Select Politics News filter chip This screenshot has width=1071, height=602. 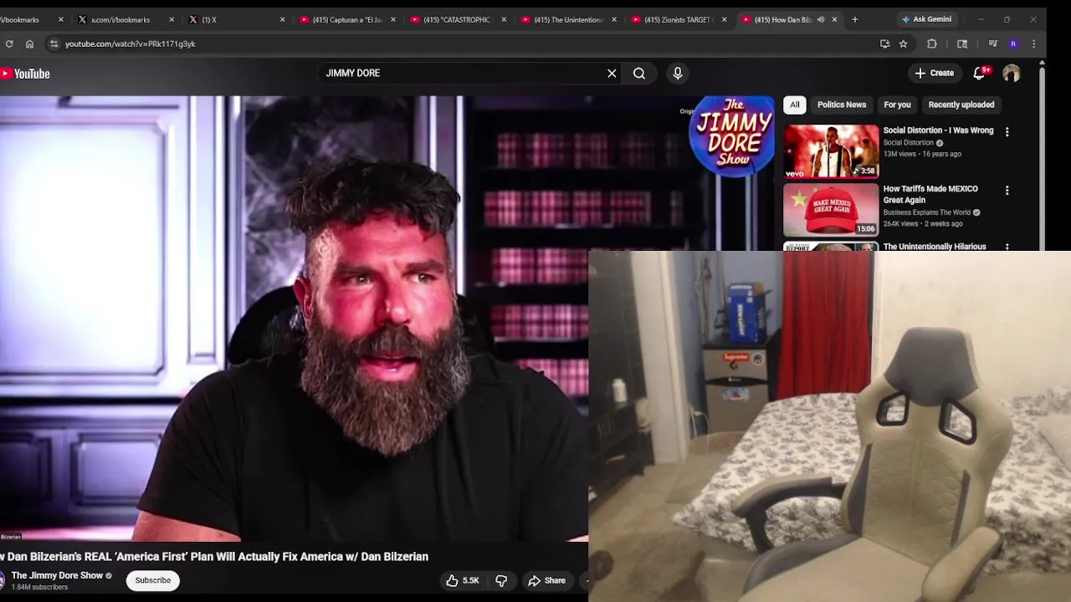point(842,105)
